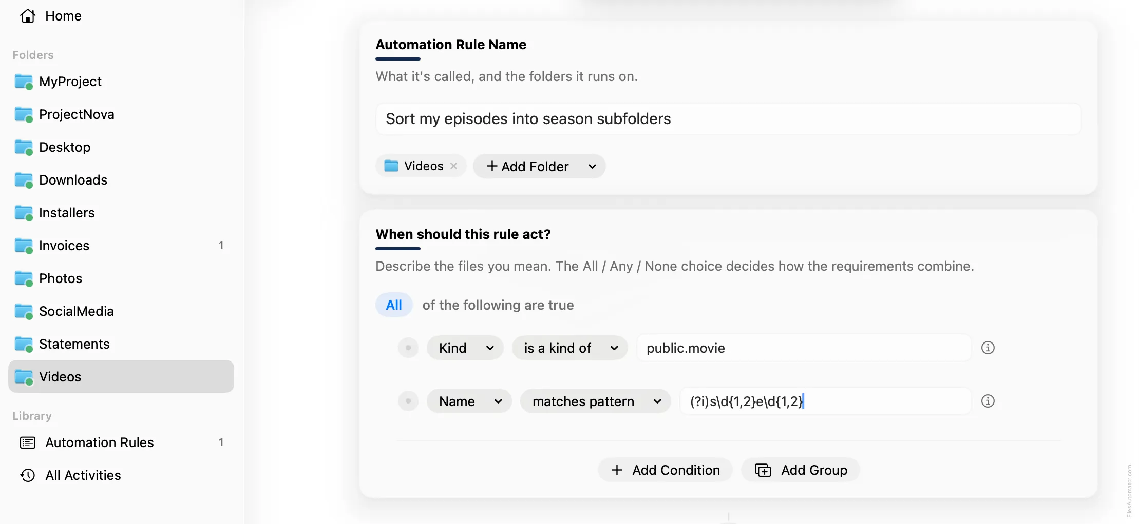Viewport: 1139px width, 524px height.
Task: Click the handle dot beside Name condition
Action: [x=408, y=401]
